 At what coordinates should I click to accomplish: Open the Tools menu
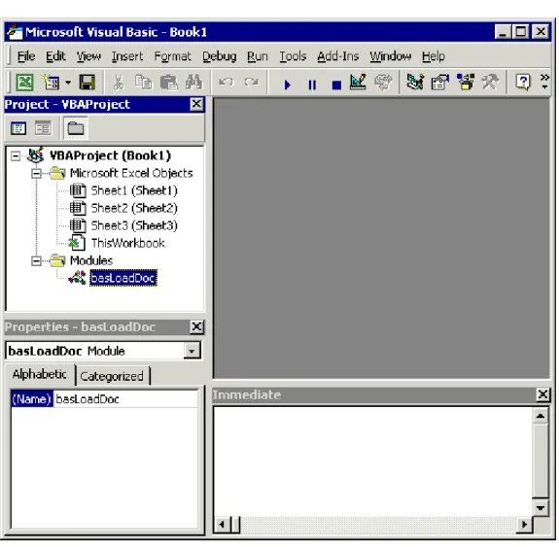tap(293, 56)
